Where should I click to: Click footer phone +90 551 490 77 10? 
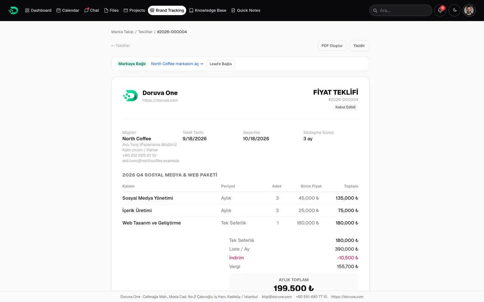[312, 297]
